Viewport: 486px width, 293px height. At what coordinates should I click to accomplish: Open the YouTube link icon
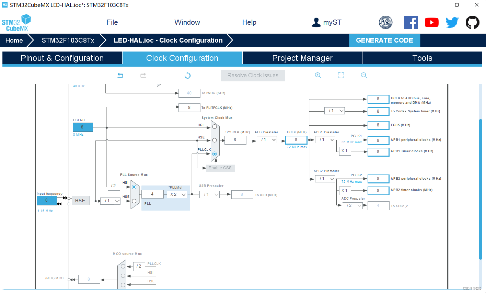coord(431,22)
